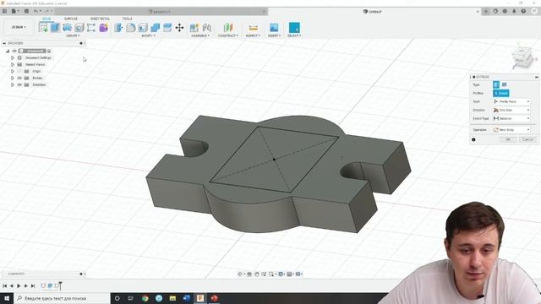The image size is (541, 304).
Task: Select the Extrude tool in Create group
Action: click(55, 28)
